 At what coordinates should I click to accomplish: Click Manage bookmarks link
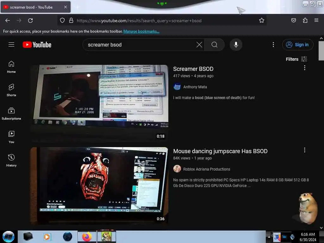tap(141, 31)
